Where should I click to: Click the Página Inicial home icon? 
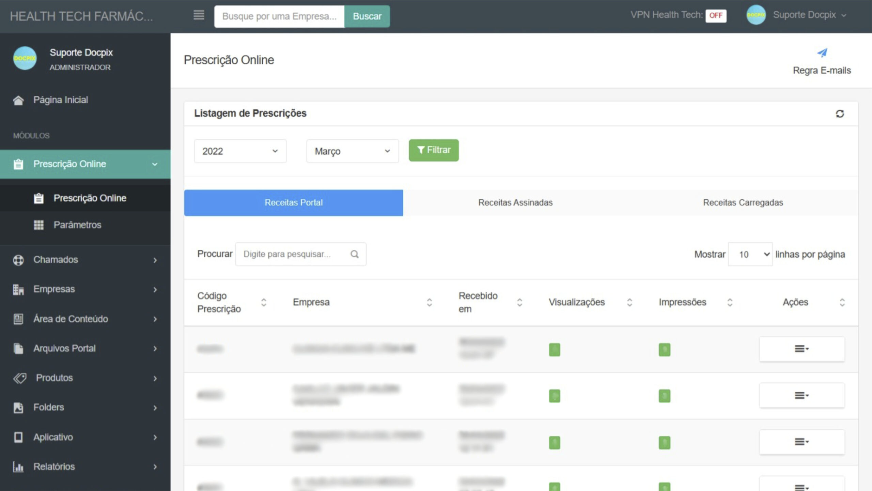18,100
